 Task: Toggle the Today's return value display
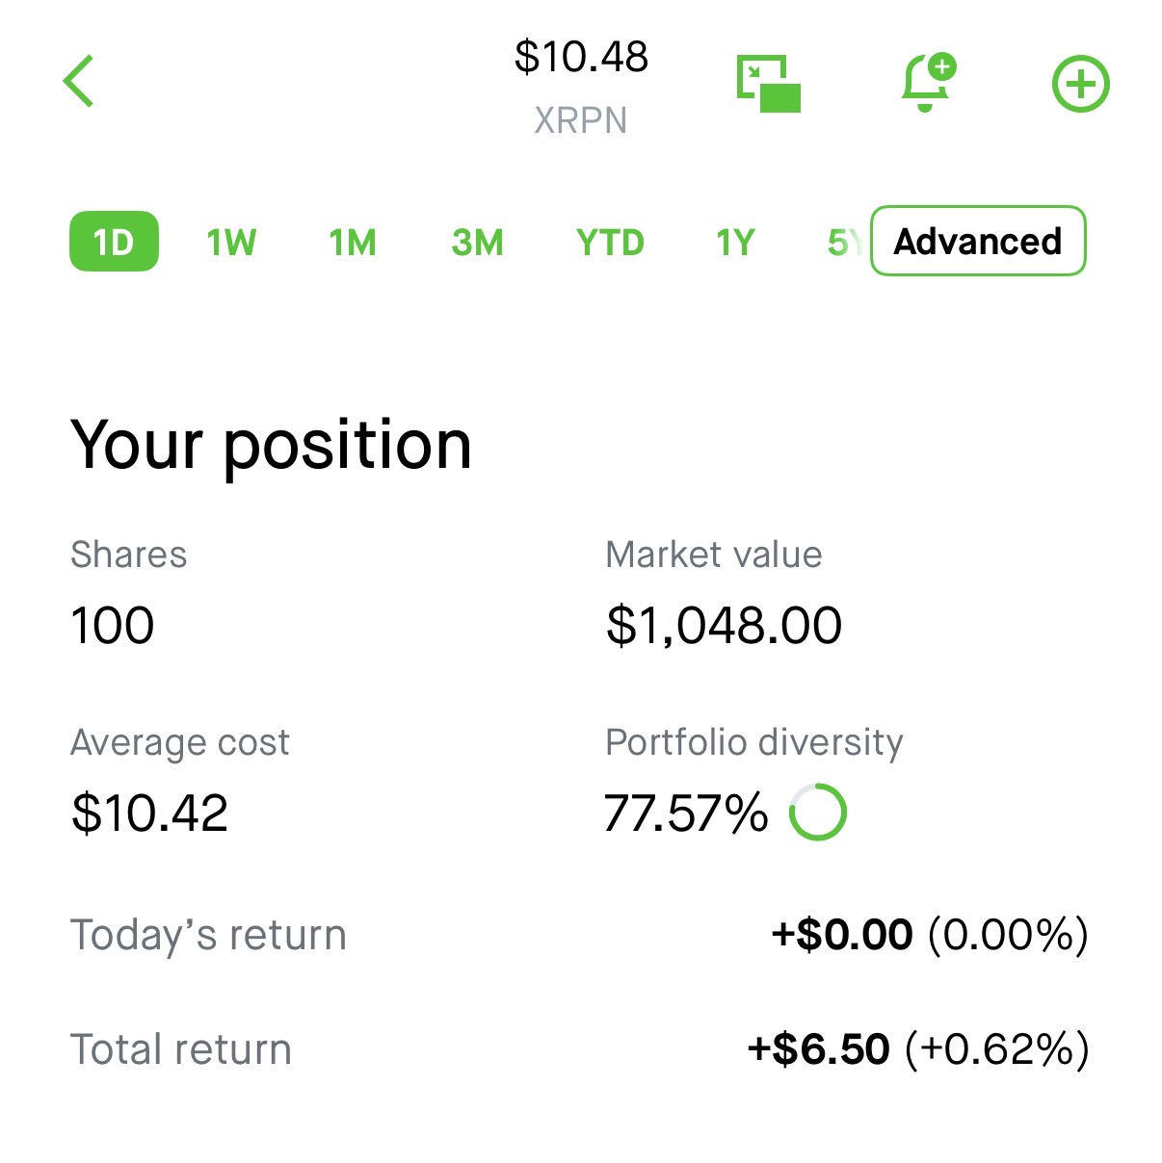click(930, 935)
